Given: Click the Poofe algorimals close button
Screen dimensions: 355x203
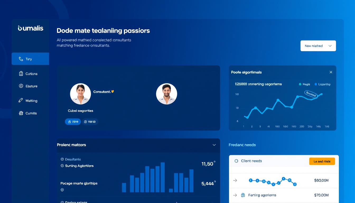Looking at the screenshot, I should 331,72.
